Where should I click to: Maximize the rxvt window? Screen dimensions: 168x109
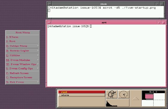163,23
